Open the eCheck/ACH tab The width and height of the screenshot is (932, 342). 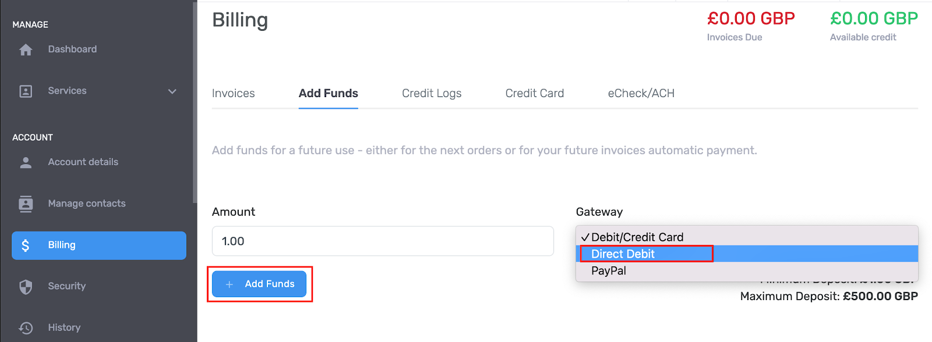pyautogui.click(x=641, y=94)
